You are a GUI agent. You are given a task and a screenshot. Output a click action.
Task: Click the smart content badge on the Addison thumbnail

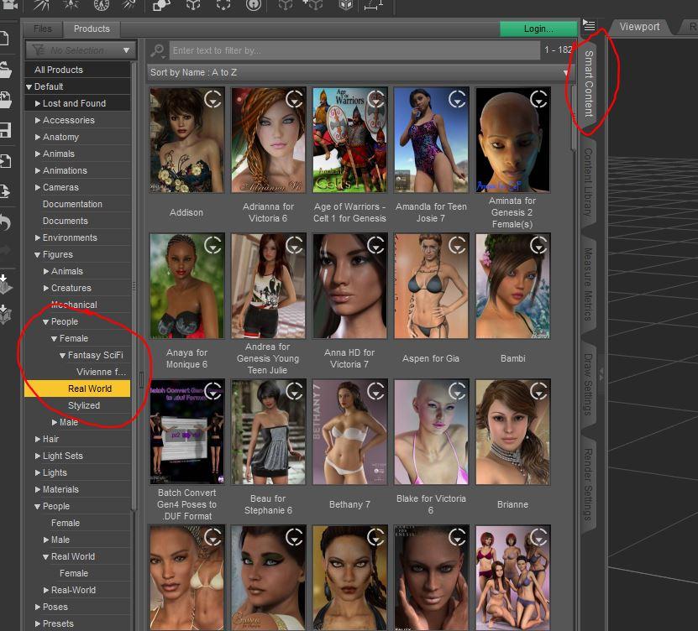coord(213,99)
